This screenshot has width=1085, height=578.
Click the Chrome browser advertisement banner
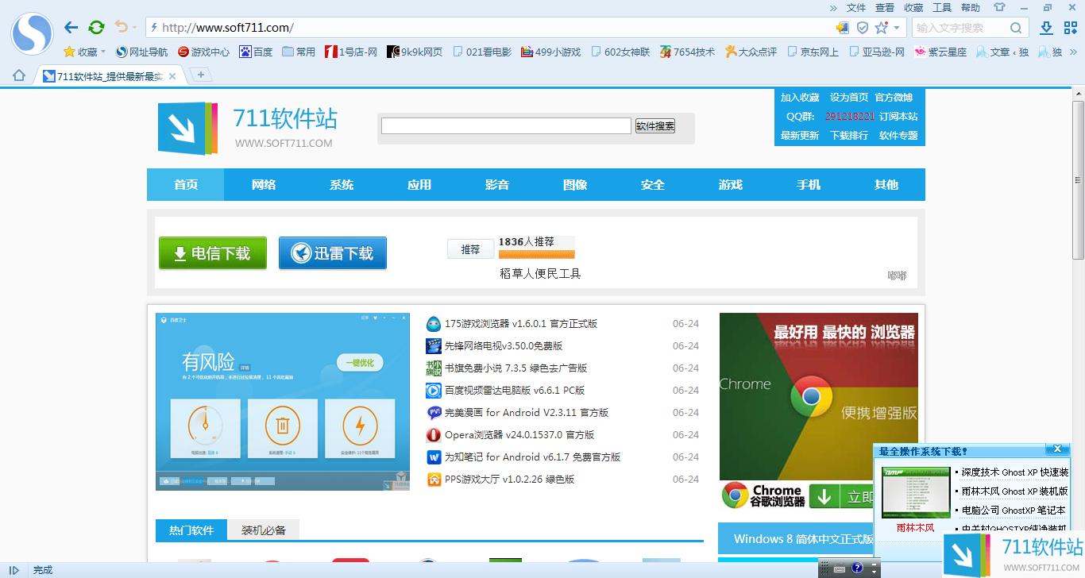(818, 412)
